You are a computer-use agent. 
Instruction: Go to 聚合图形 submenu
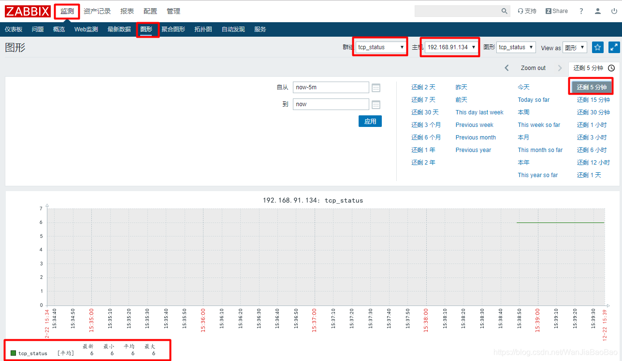(x=173, y=29)
